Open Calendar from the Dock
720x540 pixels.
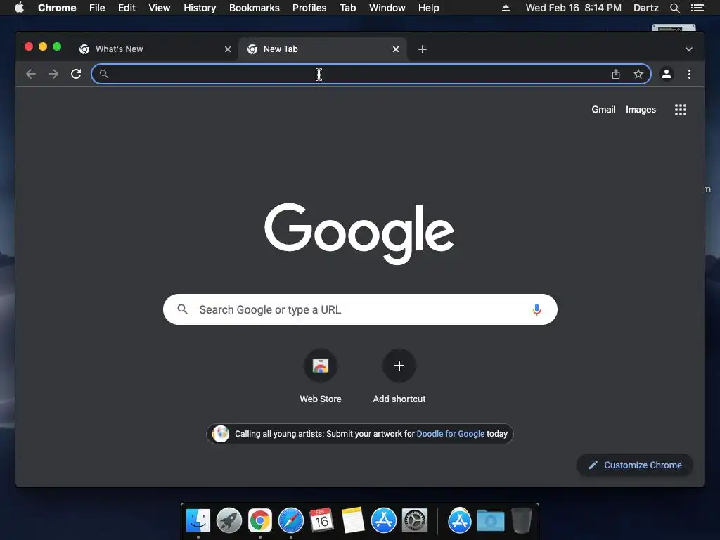click(321, 520)
